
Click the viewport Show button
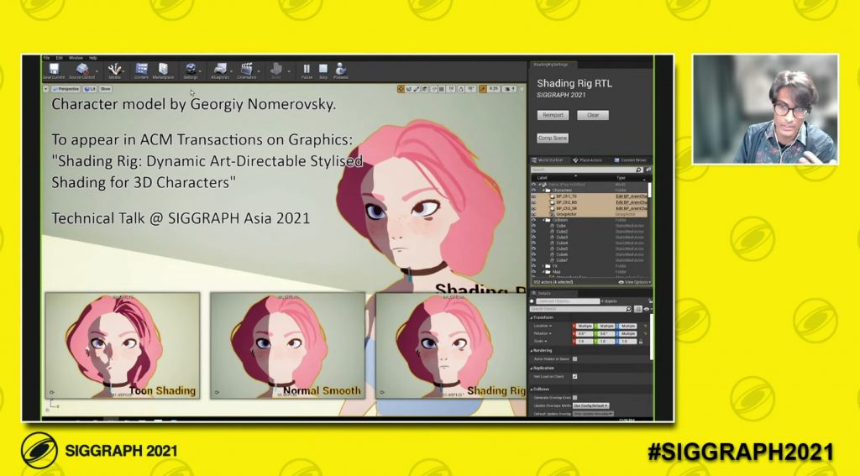tap(105, 89)
